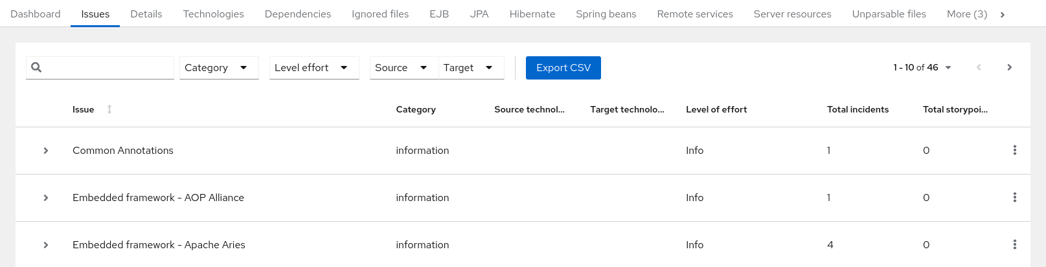Open kebab menu for Common Annotations row

pos(1014,151)
